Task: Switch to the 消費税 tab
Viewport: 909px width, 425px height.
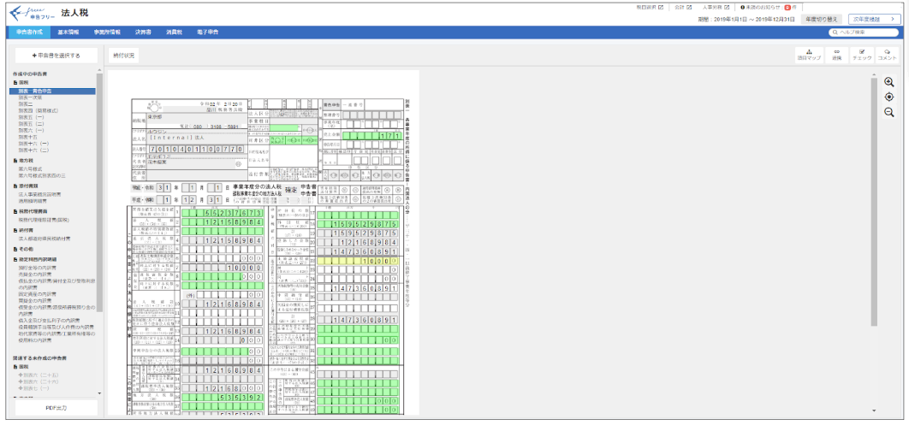Action: point(174,32)
